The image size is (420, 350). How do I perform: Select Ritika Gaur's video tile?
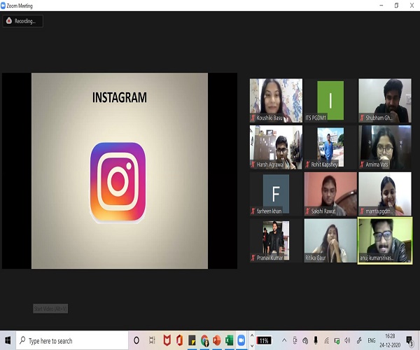(330, 241)
